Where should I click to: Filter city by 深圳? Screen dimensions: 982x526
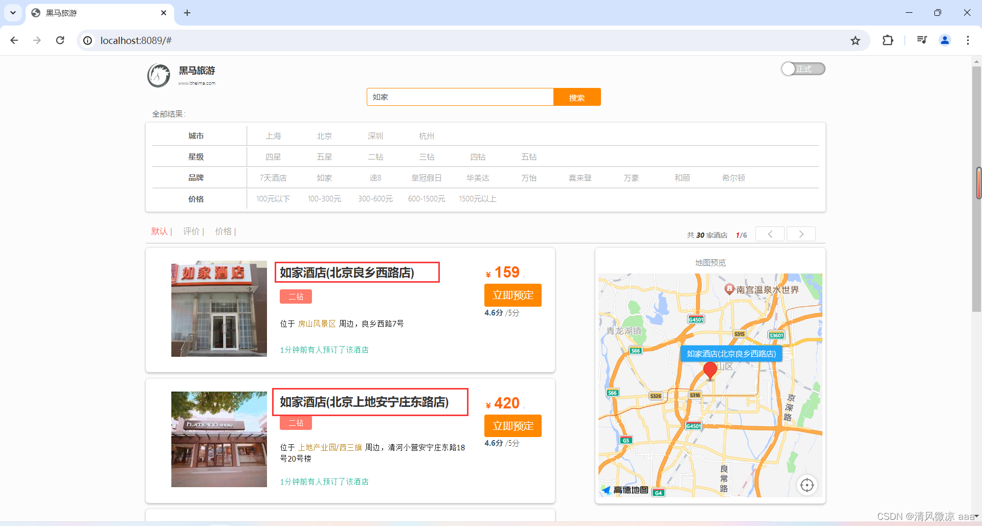[375, 136]
